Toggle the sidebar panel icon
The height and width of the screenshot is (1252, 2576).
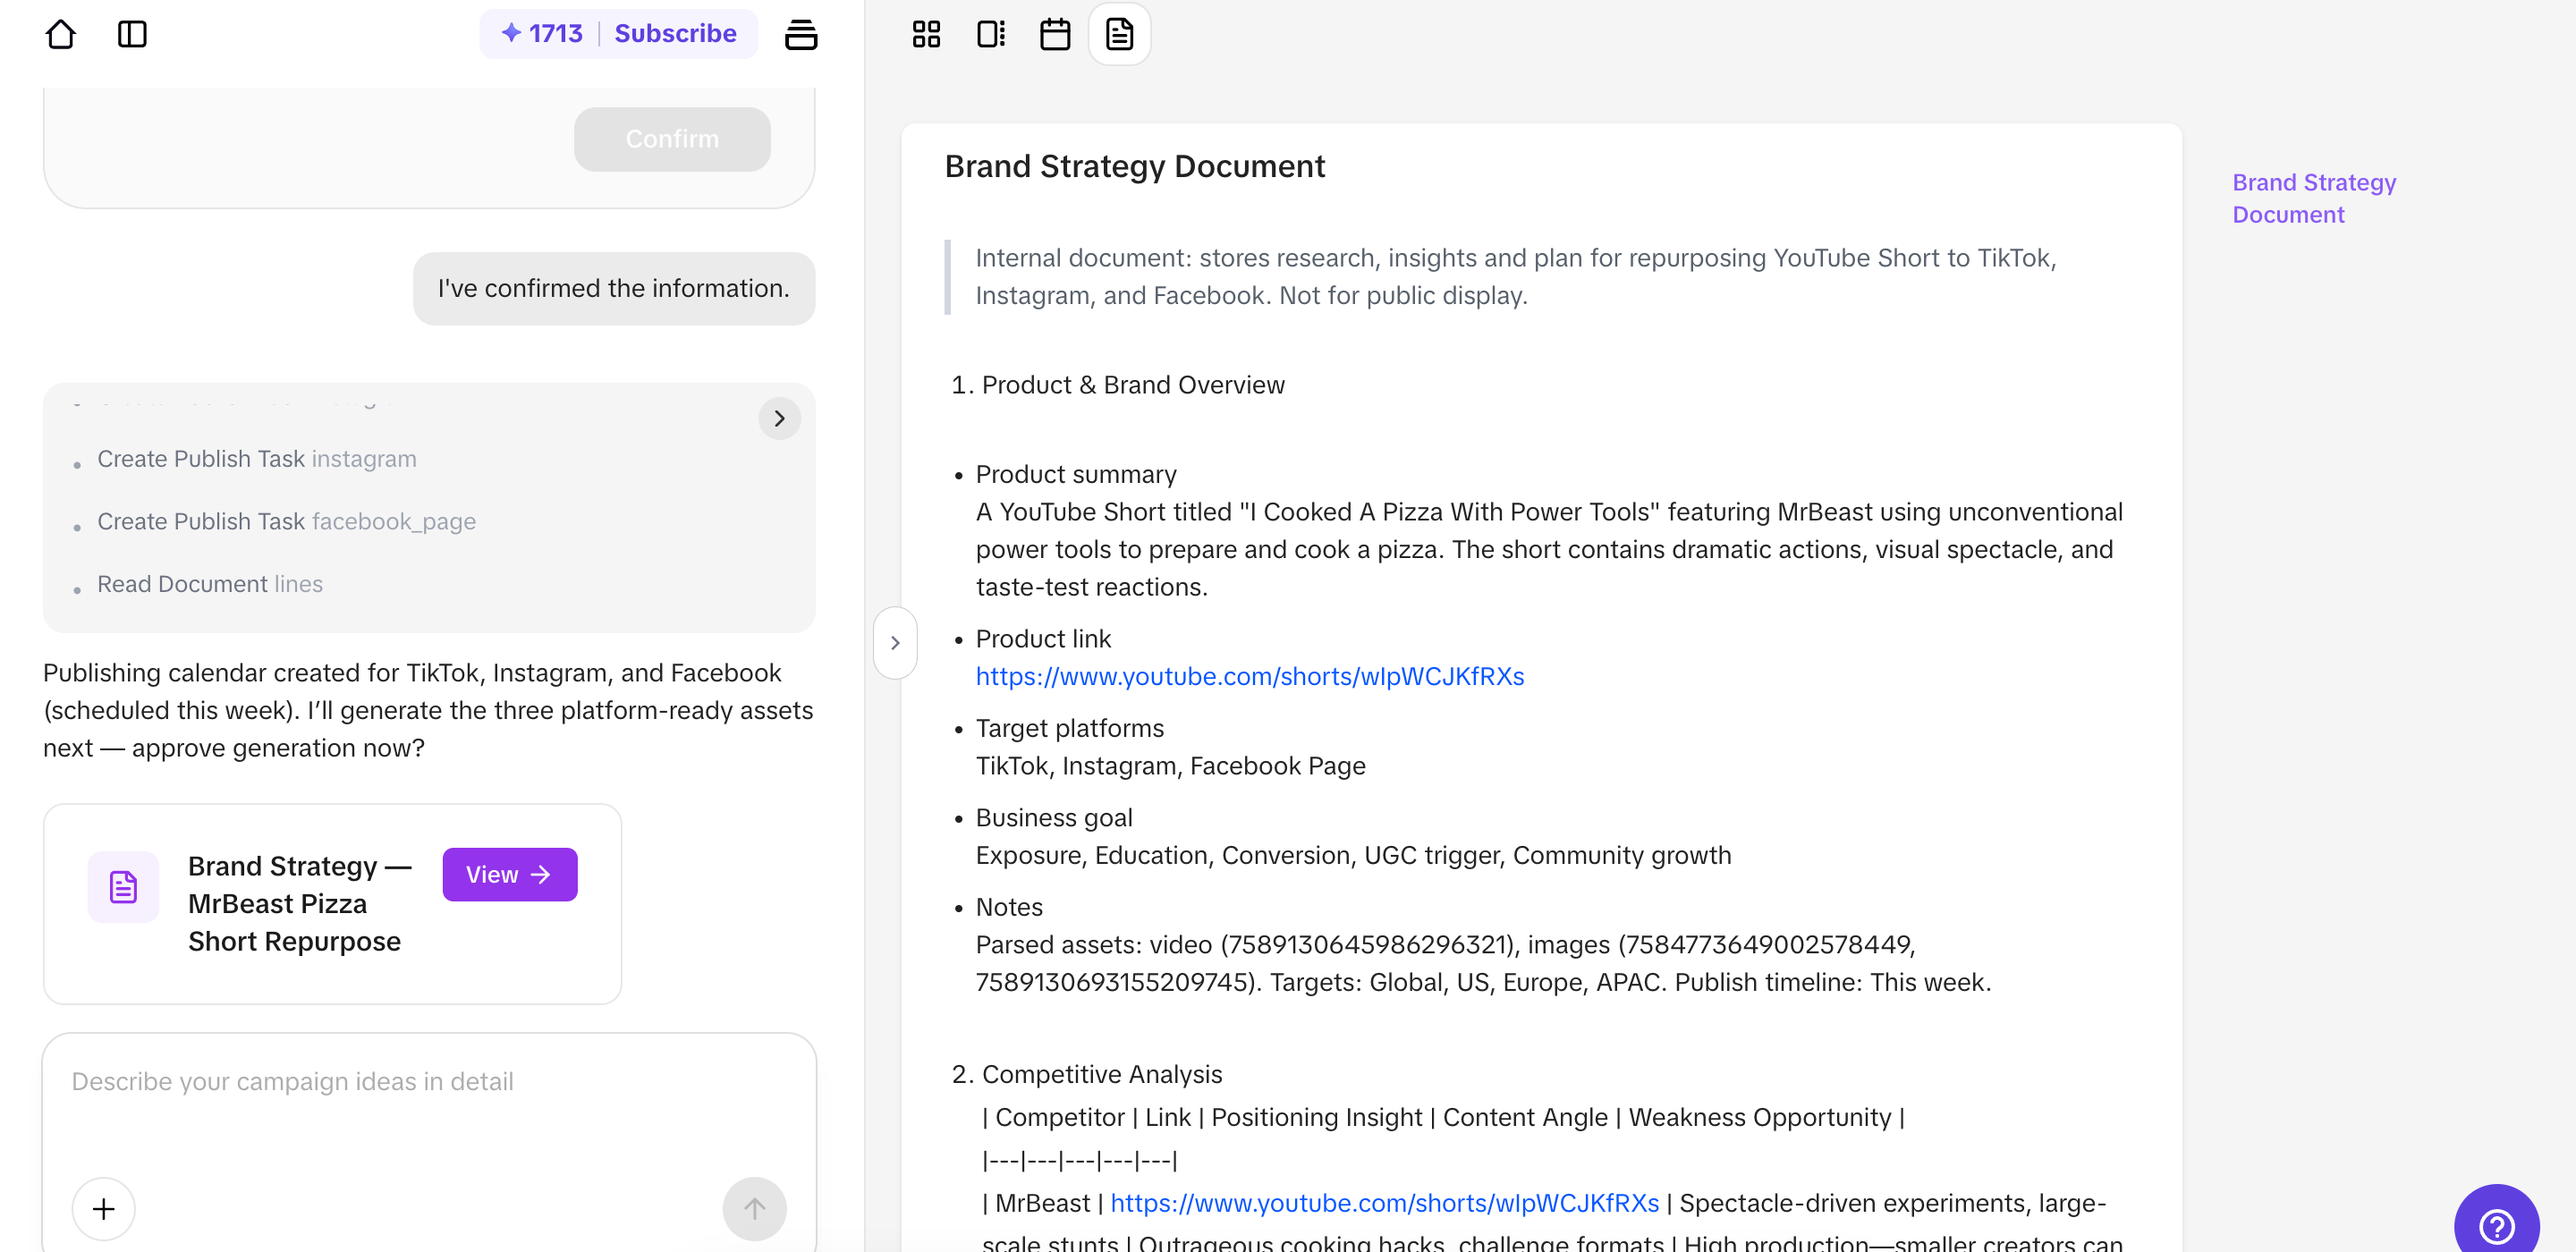pos(132,34)
